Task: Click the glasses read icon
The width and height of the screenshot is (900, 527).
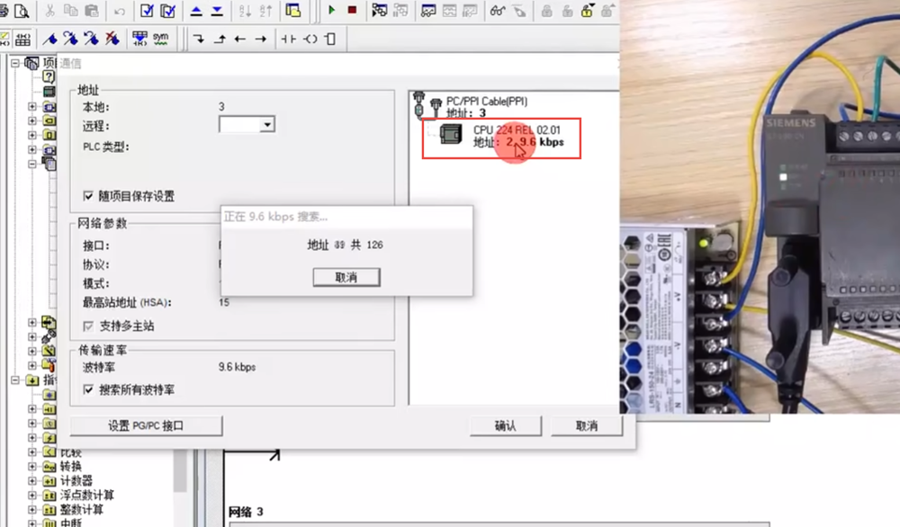Action: coord(498,11)
